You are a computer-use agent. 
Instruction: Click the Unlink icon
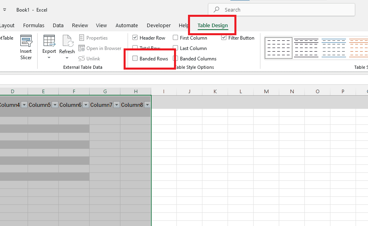pos(82,58)
